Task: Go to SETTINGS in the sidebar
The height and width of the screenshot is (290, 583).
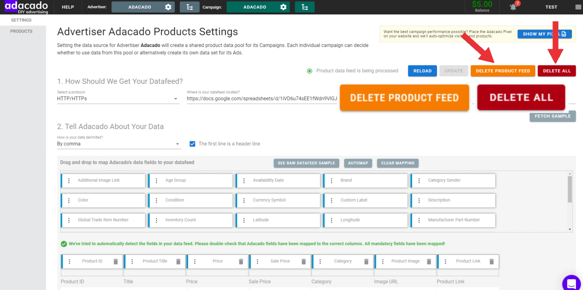Action: (21, 20)
